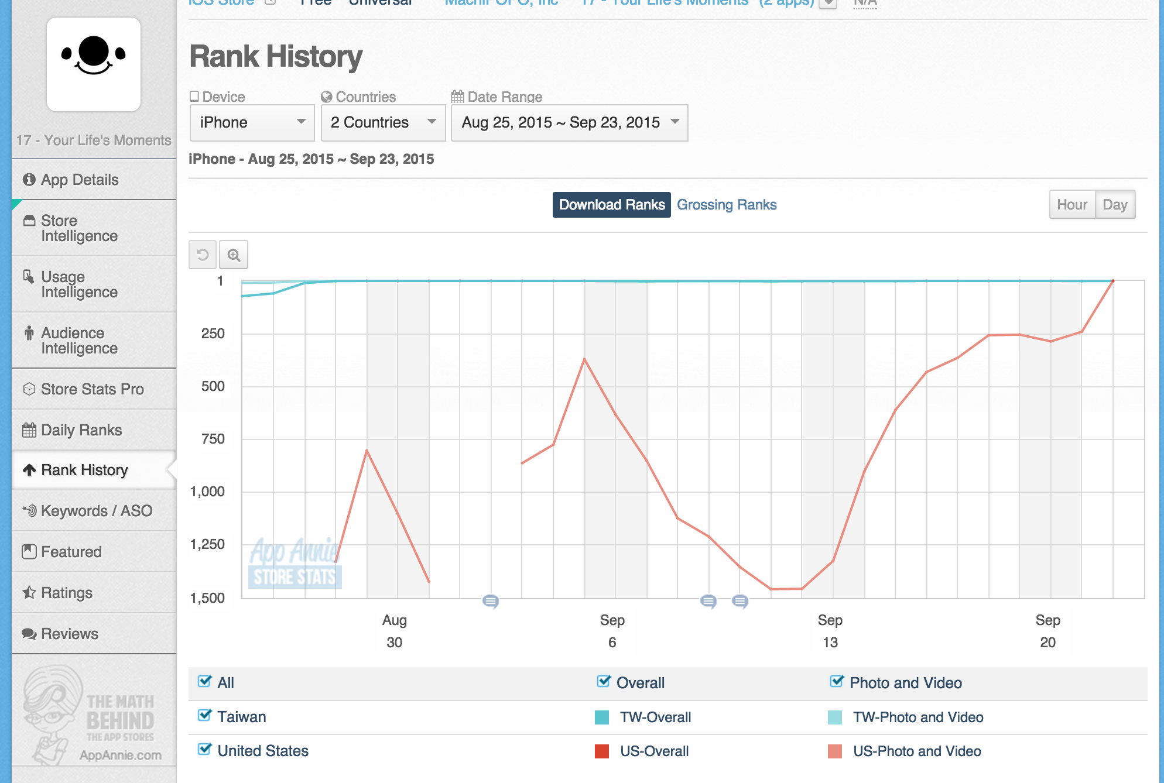Open App Details info icon
This screenshot has width=1164, height=783.
pos(29,180)
